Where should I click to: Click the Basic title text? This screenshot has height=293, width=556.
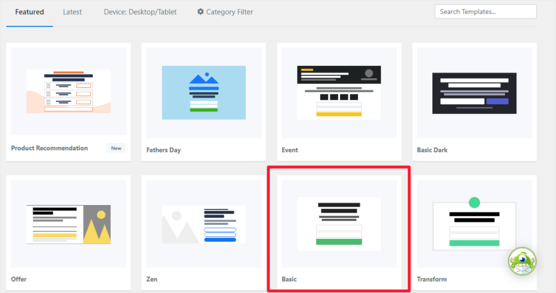point(289,279)
